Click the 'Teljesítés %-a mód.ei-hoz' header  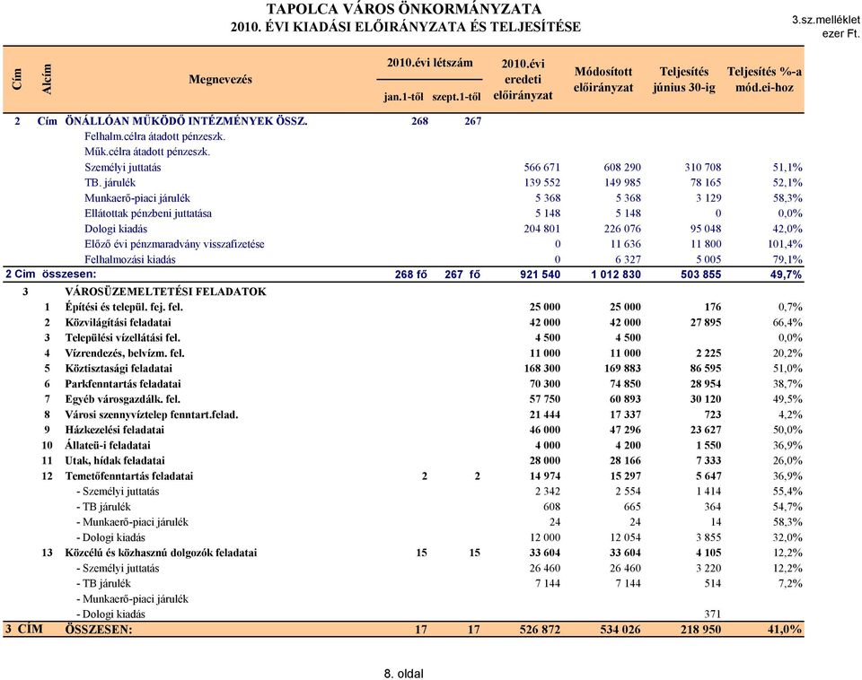(x=764, y=80)
